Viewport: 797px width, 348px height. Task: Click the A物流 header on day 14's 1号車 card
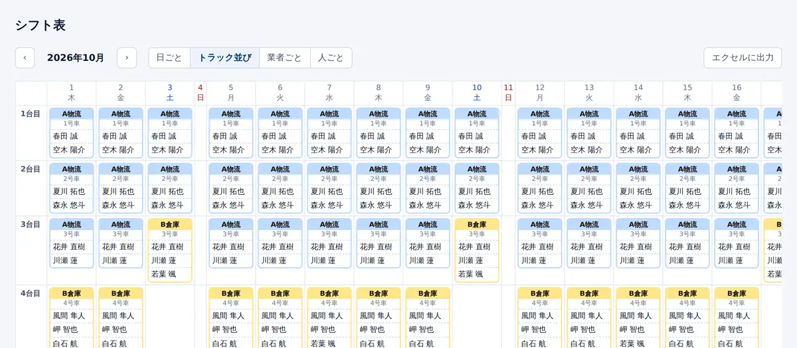point(638,114)
